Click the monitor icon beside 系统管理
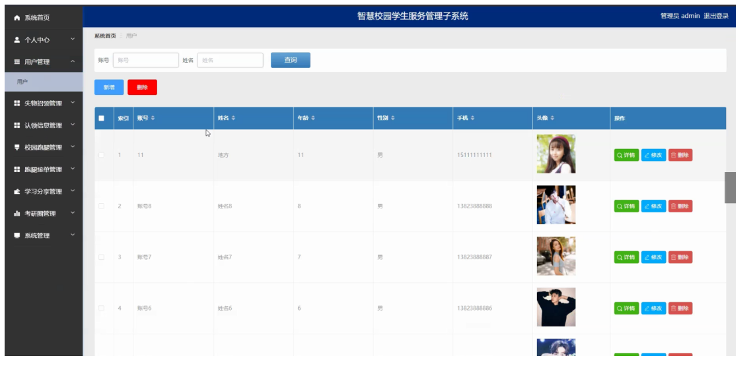755x366 pixels. click(x=17, y=235)
